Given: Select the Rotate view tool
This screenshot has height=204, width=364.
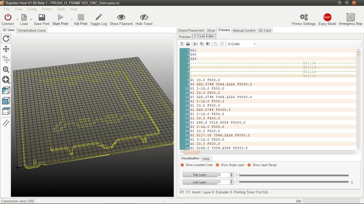Looking at the screenshot, I should pyautogui.click(x=6, y=39).
